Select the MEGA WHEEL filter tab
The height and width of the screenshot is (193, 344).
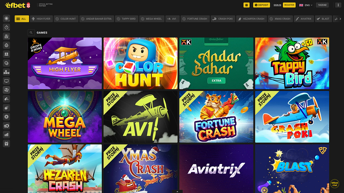pyautogui.click(x=152, y=19)
